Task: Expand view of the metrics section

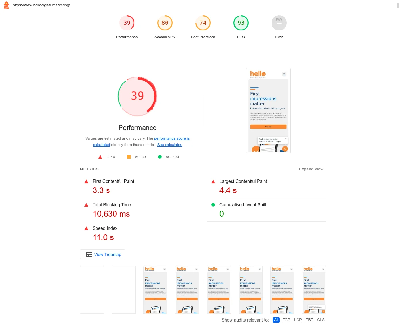Action: click(x=311, y=169)
